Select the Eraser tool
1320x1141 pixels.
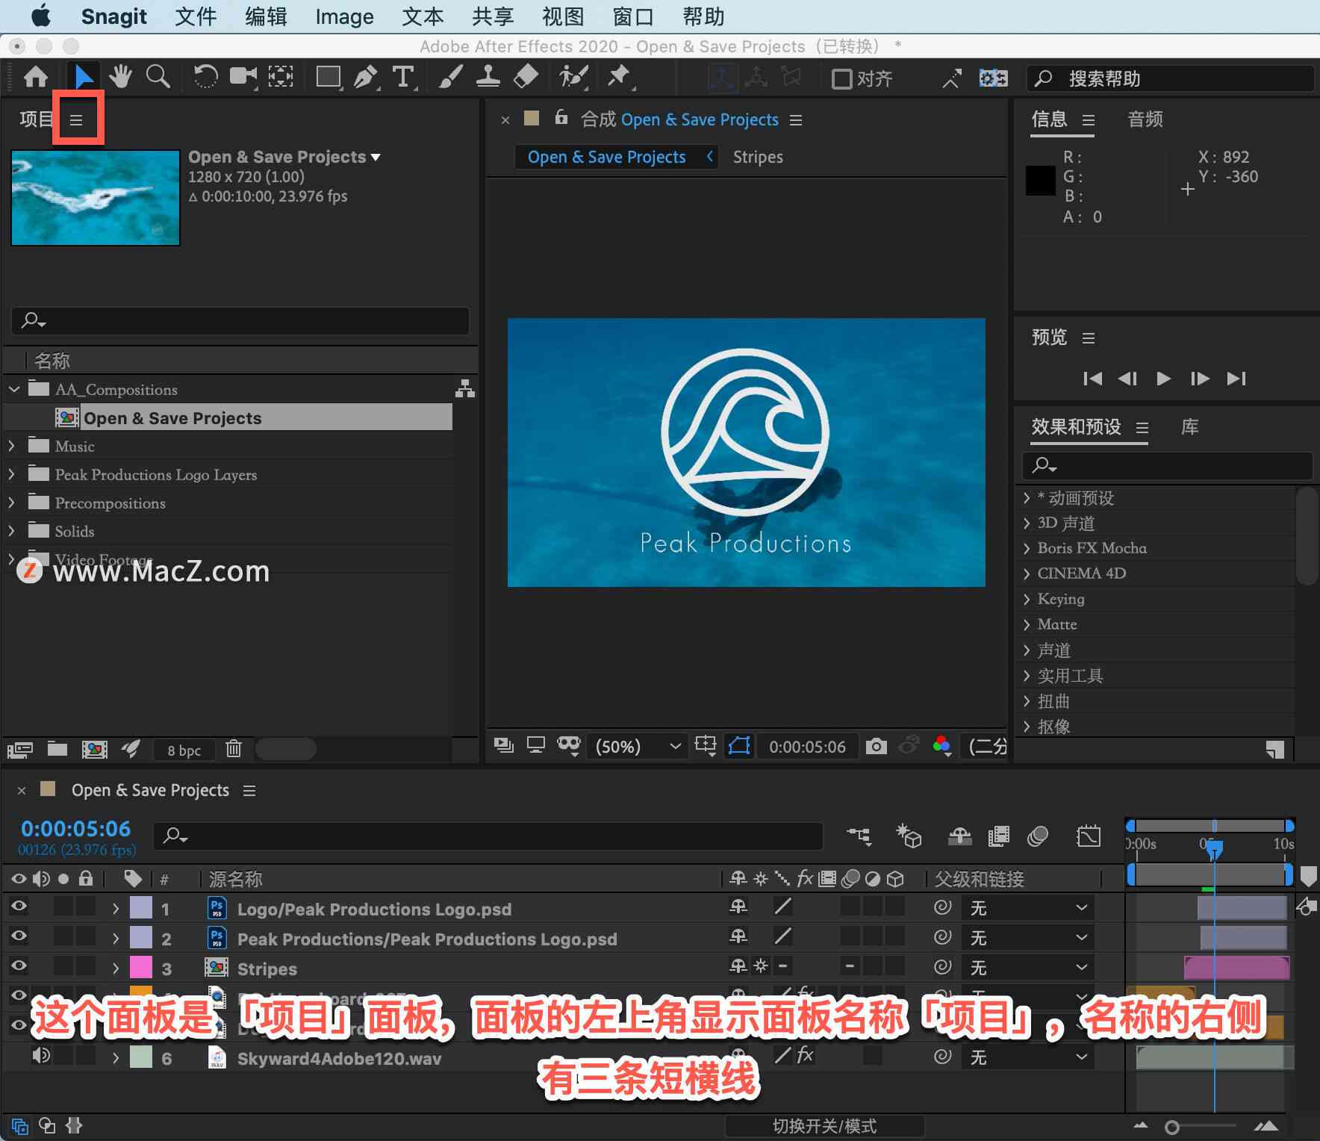526,77
